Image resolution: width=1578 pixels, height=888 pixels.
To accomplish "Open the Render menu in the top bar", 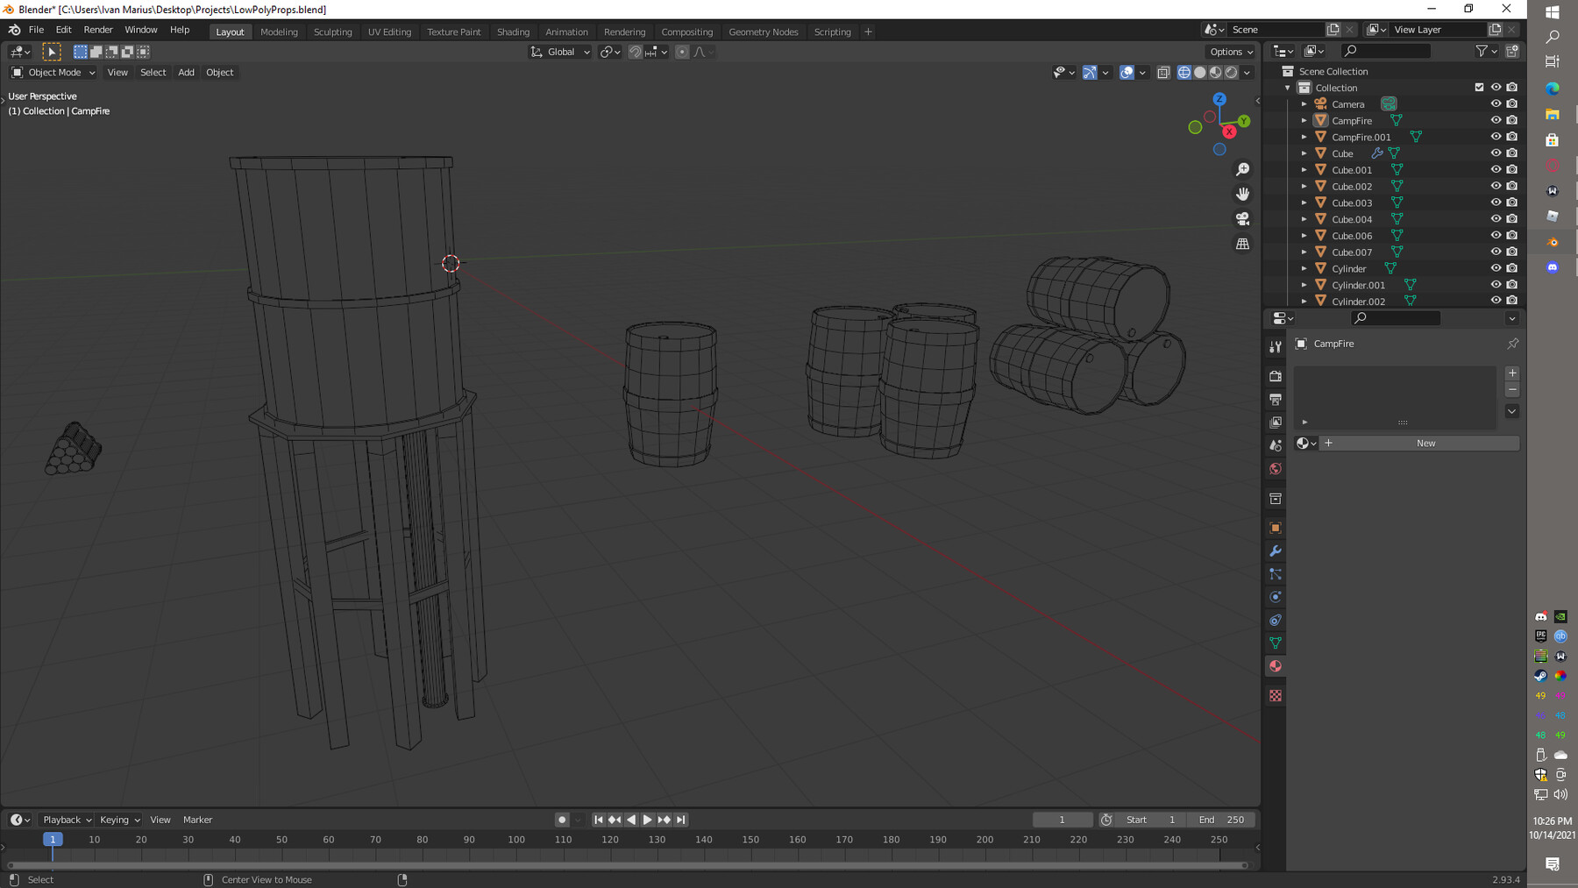I will [98, 29].
